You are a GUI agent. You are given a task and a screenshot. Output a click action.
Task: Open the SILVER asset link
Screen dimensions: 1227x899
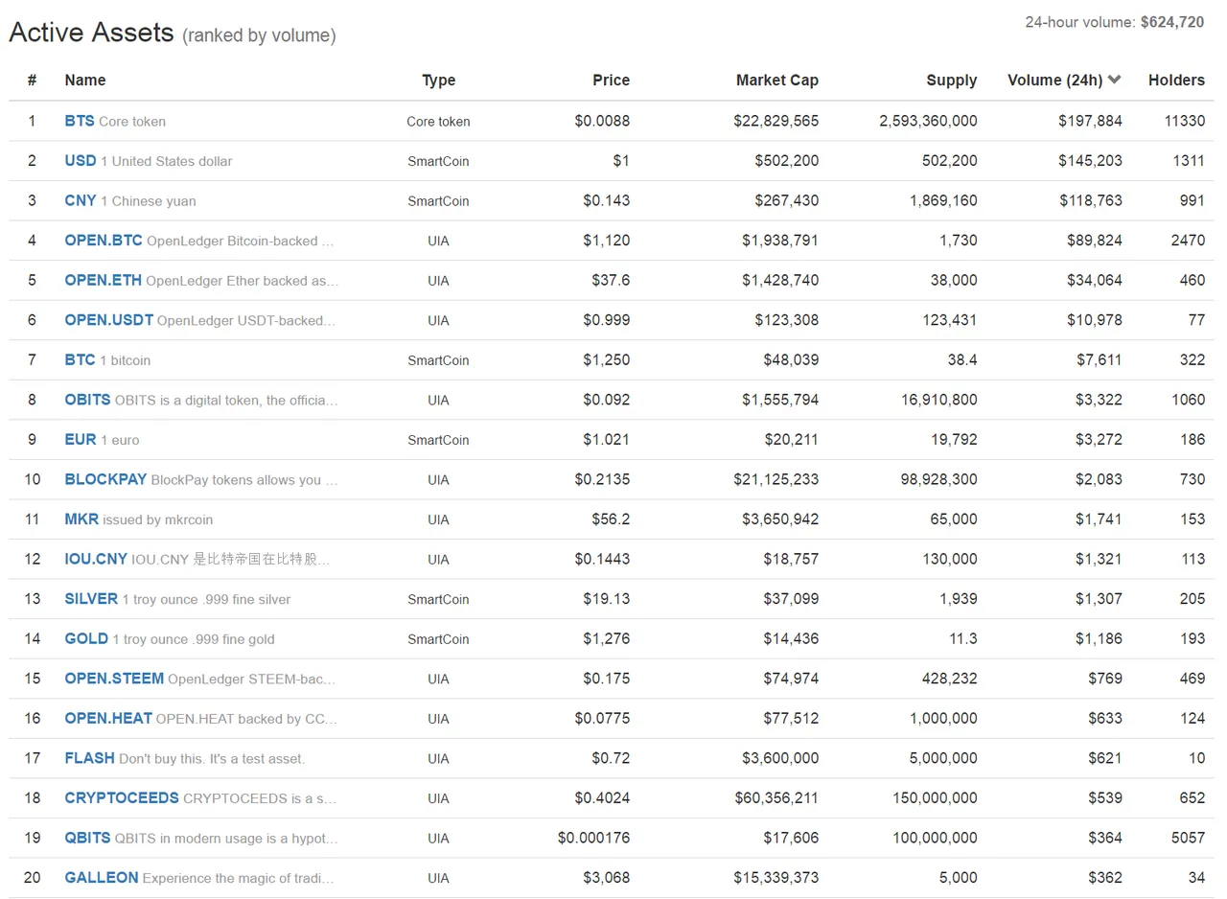[x=91, y=599]
